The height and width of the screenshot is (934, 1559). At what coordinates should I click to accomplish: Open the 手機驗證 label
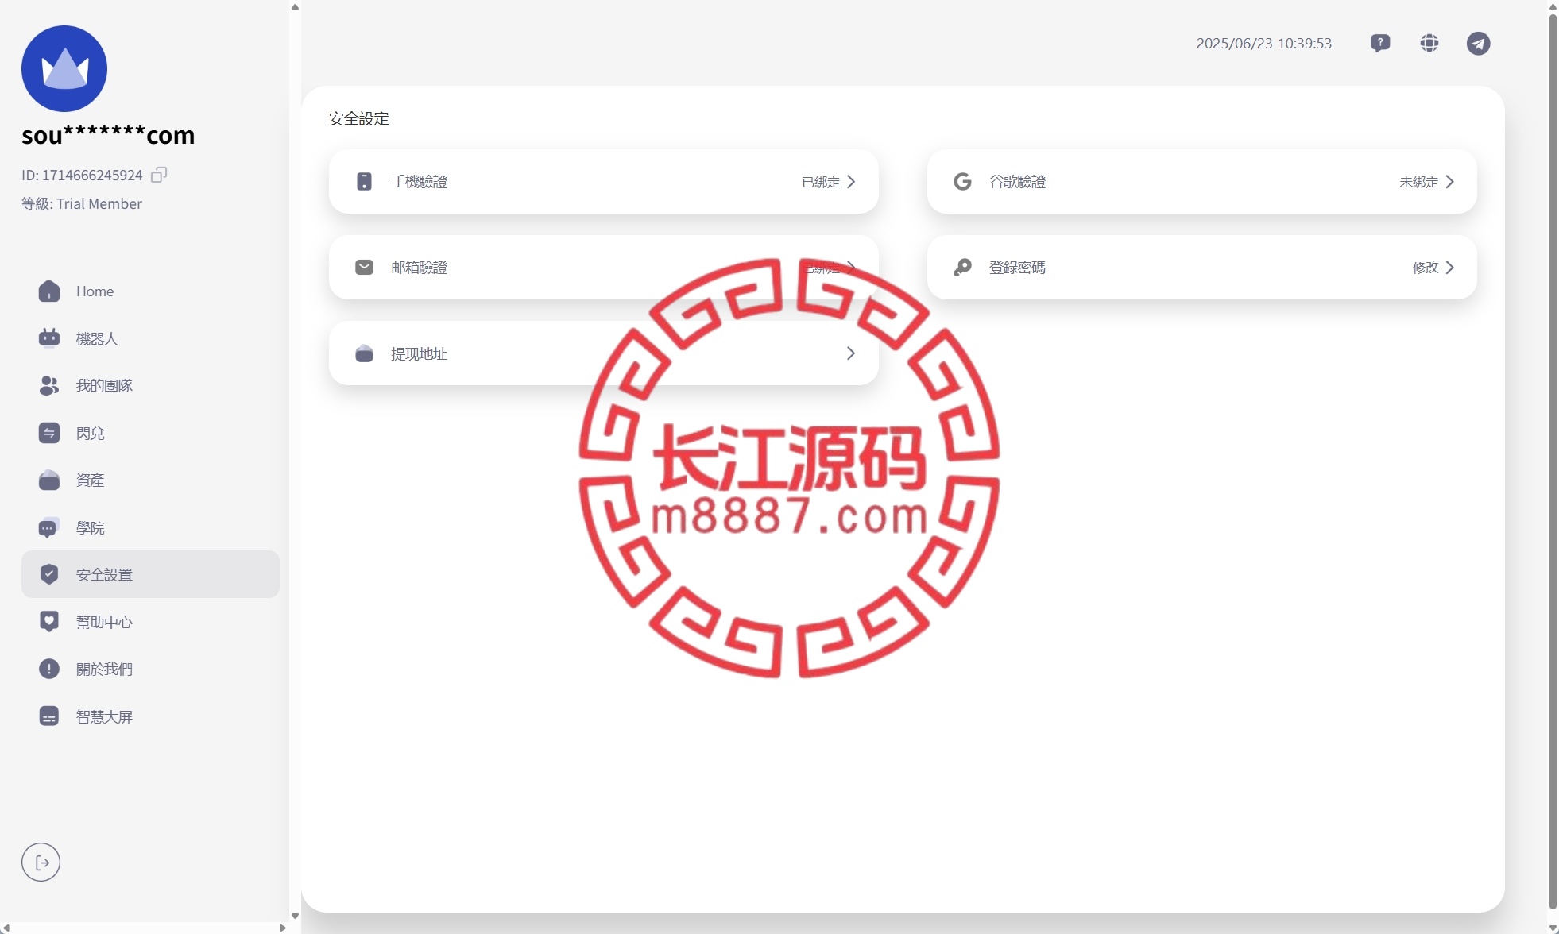[419, 182]
